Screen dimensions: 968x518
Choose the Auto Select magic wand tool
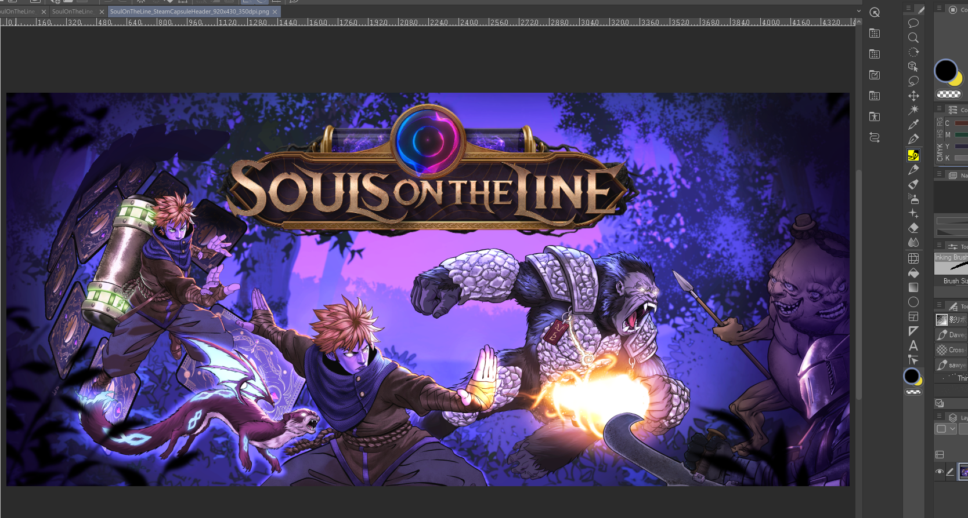[x=913, y=110]
